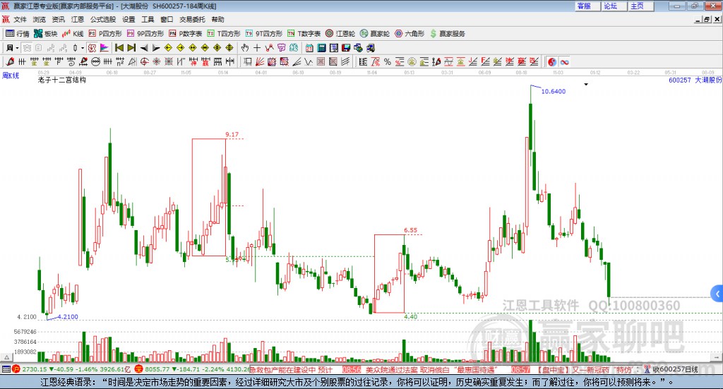
Task: Jump to first bar with green skip-back icon
Action: 119,48
